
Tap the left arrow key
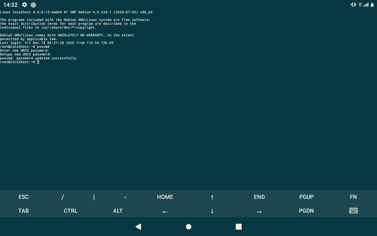point(165,211)
